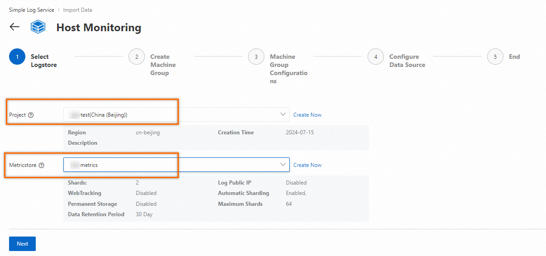The height and width of the screenshot is (256, 546).
Task: Click the cn-beijing region value
Action: click(148, 133)
